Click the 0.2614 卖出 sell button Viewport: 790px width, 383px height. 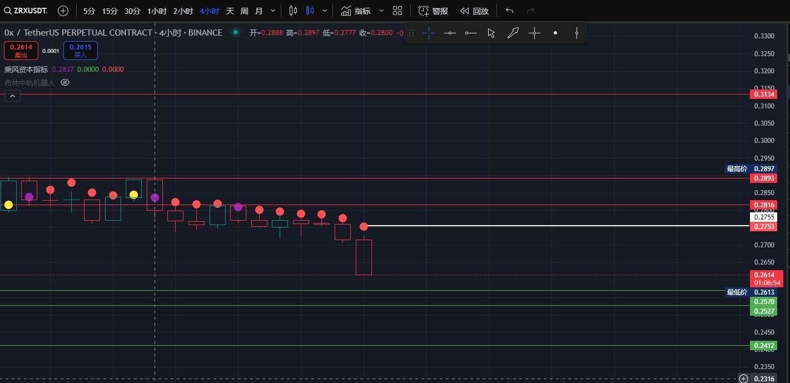coord(21,51)
